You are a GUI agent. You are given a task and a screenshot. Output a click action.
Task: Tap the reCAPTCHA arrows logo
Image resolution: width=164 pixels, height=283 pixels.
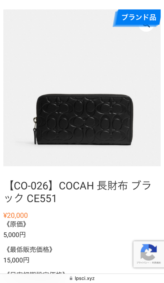click(x=149, y=252)
